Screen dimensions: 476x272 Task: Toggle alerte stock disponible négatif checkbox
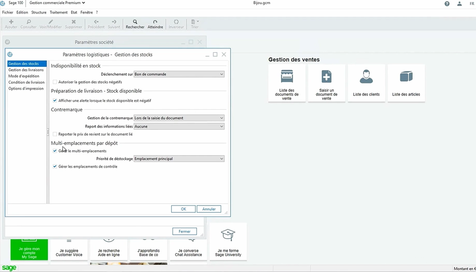55,101
